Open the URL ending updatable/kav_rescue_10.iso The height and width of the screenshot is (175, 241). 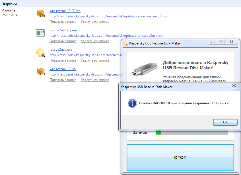click(108, 16)
